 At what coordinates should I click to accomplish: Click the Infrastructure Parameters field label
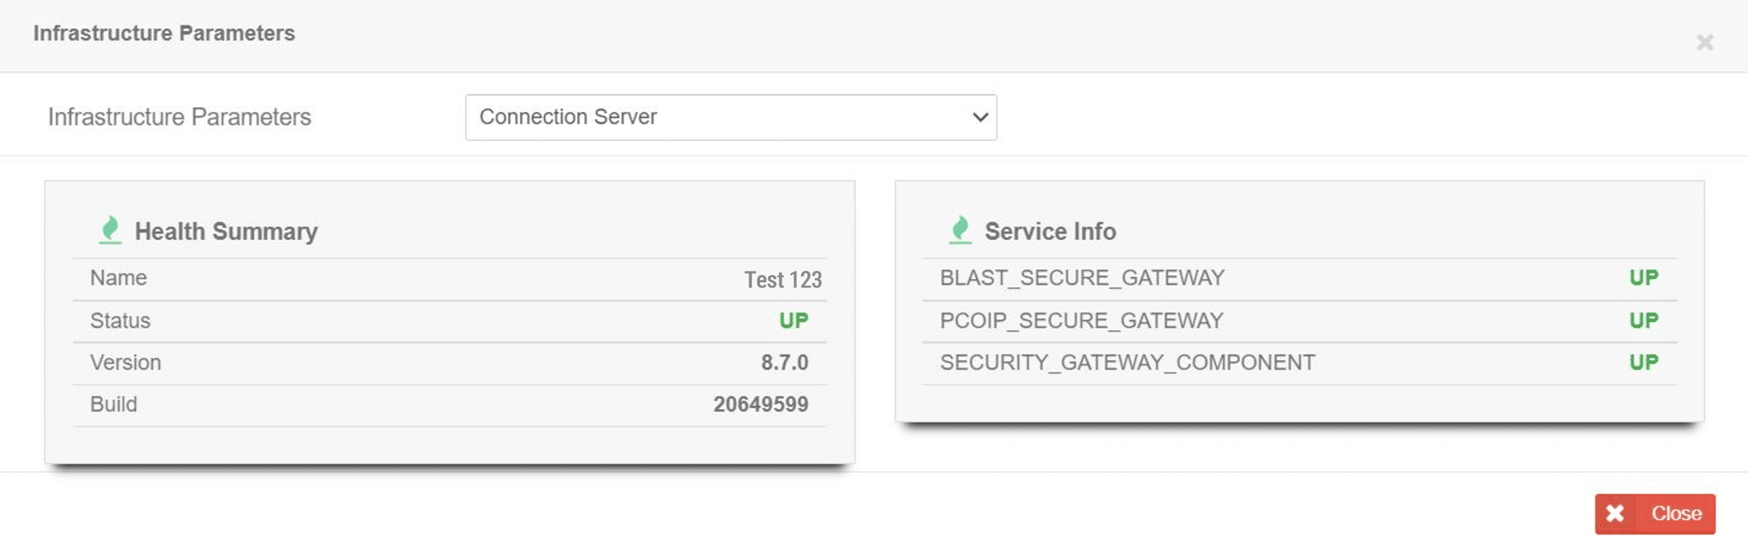click(180, 117)
